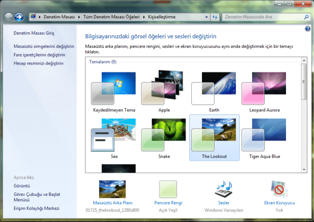
Task: Click the 01725_thelookout_1280x800 file name text
Action: coord(113,210)
